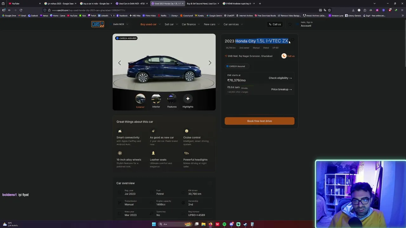The image size is (406, 228).
Task: Expand the Buy used car menu
Action: click(150, 24)
